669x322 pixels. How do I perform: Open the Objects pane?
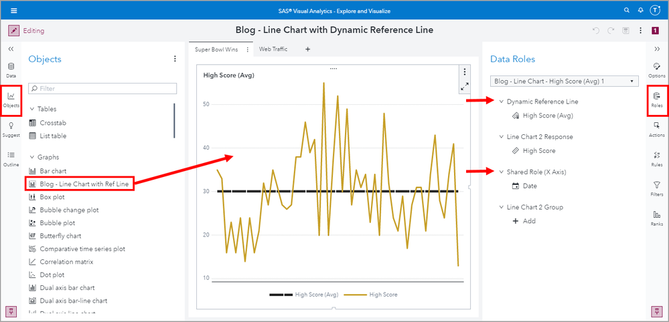click(x=11, y=100)
